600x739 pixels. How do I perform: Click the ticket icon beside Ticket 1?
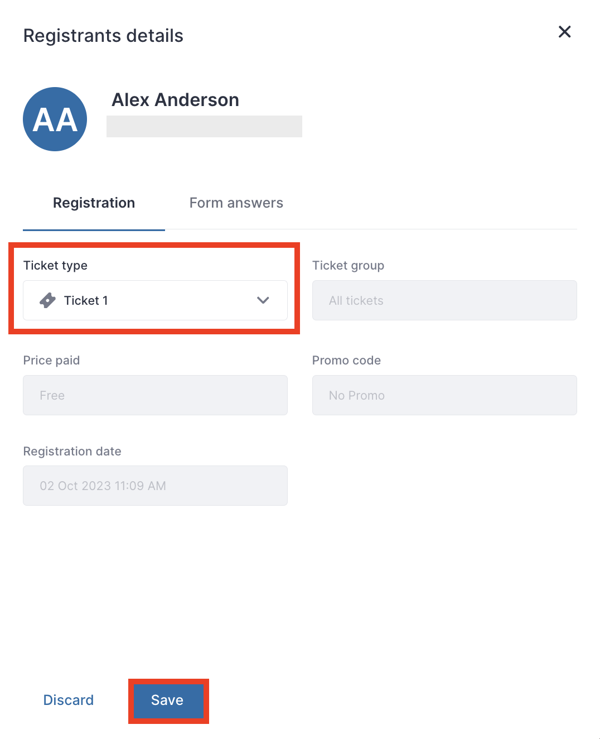tap(48, 300)
